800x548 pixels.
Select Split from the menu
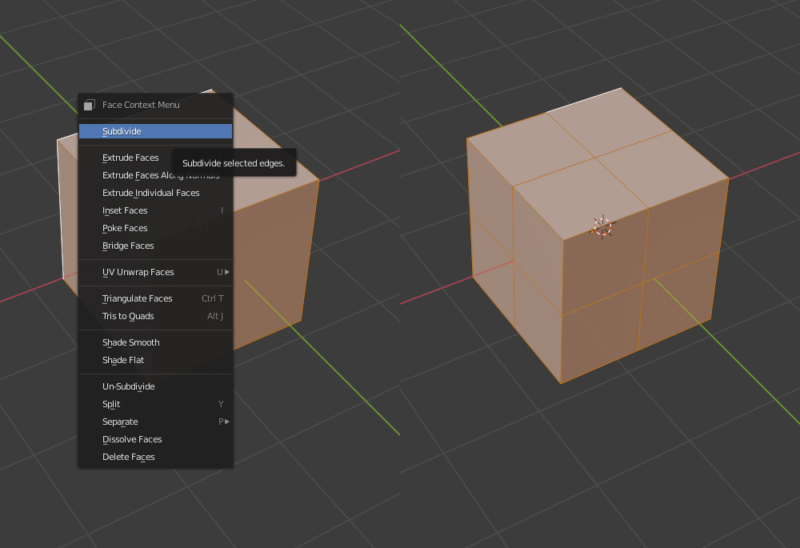(156, 404)
